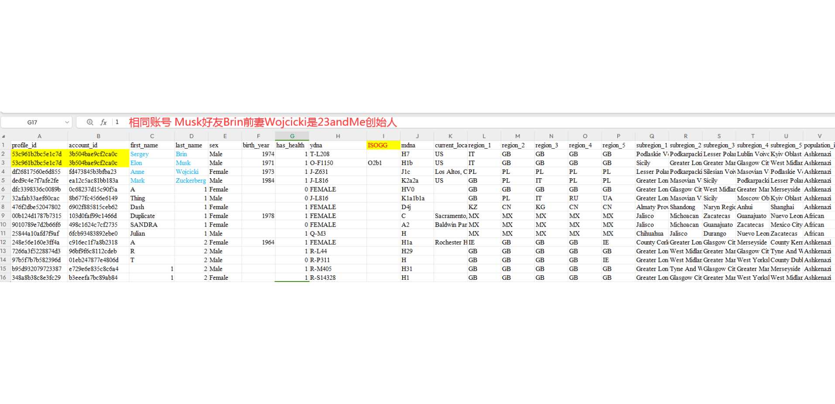Select row 16 header
835x404 pixels.
tap(4, 278)
